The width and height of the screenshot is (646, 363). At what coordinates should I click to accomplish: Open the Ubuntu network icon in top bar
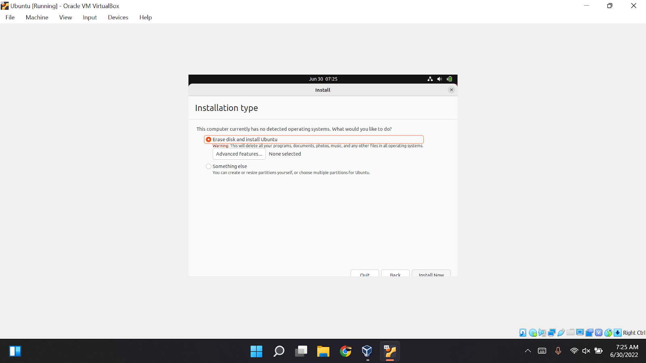pyautogui.click(x=430, y=79)
